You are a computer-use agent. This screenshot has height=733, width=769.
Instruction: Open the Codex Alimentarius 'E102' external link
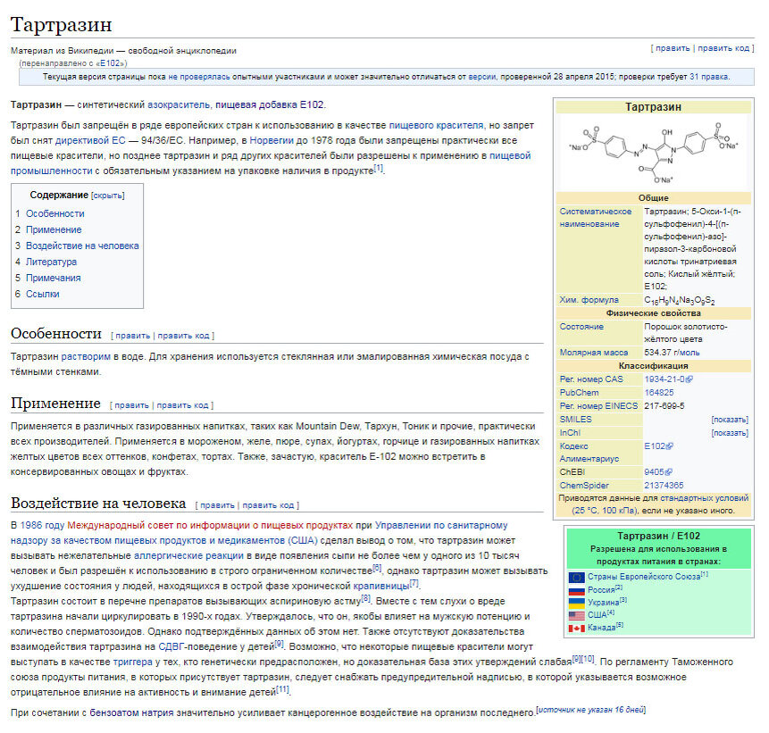pos(658,446)
